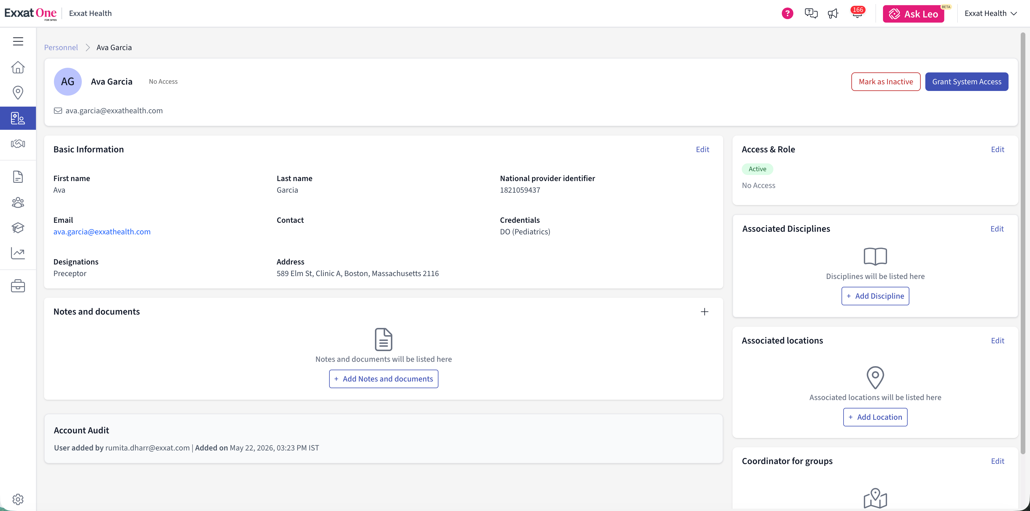The height and width of the screenshot is (511, 1030).
Task: Open the hamburger menu
Action: (18, 41)
